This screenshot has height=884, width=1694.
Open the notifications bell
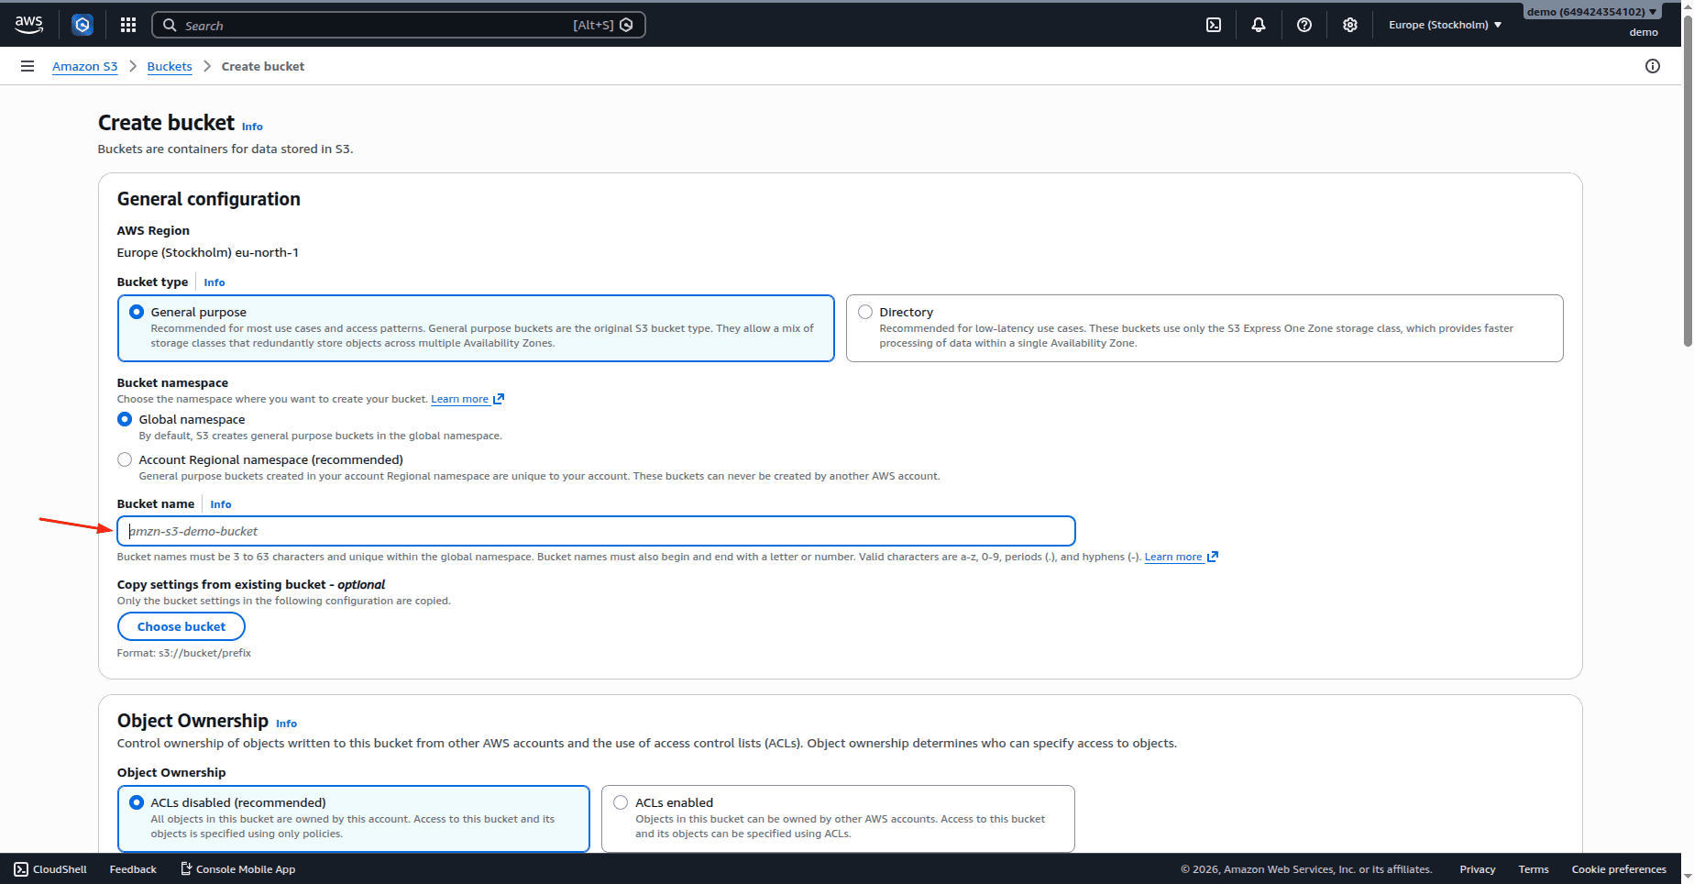1259,25
